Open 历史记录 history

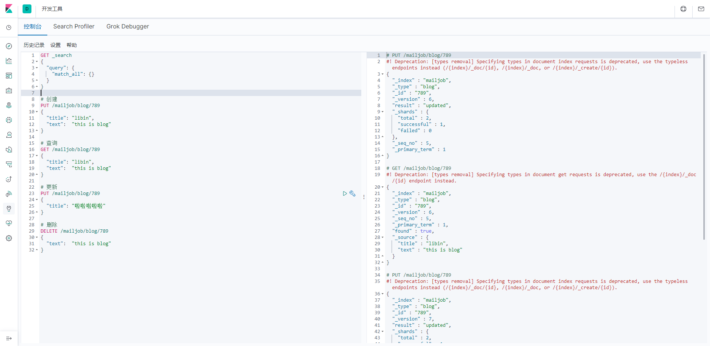tap(34, 45)
